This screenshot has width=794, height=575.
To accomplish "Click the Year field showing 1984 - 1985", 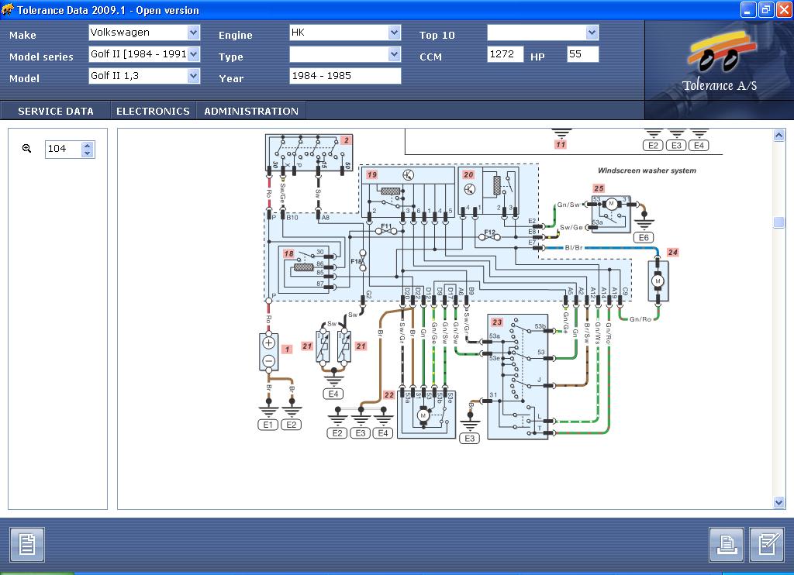I will coord(345,76).
